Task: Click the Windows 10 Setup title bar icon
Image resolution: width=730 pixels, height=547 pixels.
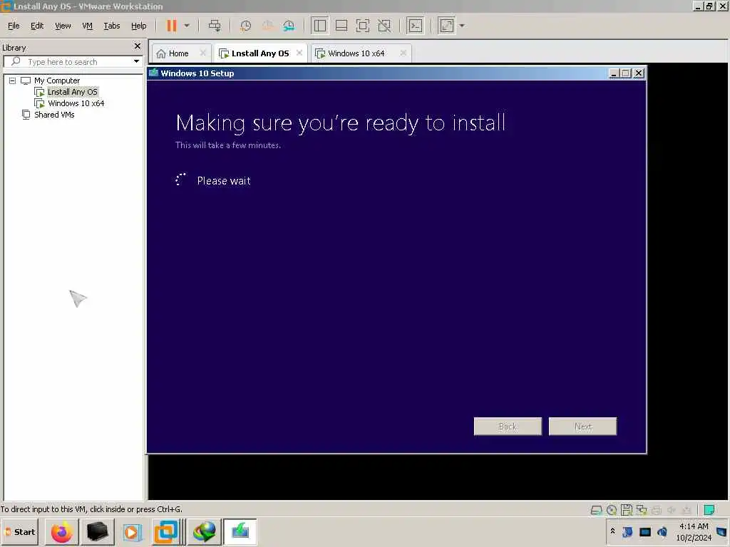Action: [x=154, y=73]
